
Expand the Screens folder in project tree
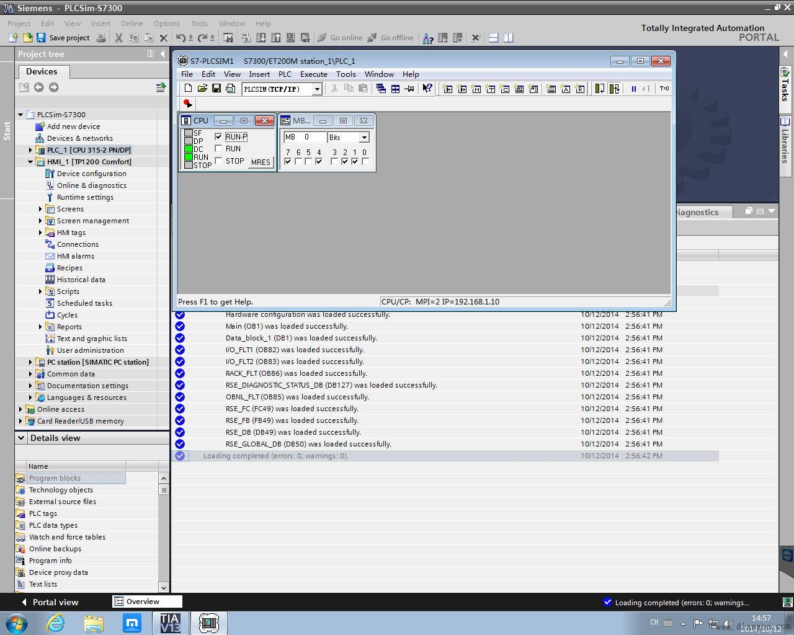click(x=40, y=209)
